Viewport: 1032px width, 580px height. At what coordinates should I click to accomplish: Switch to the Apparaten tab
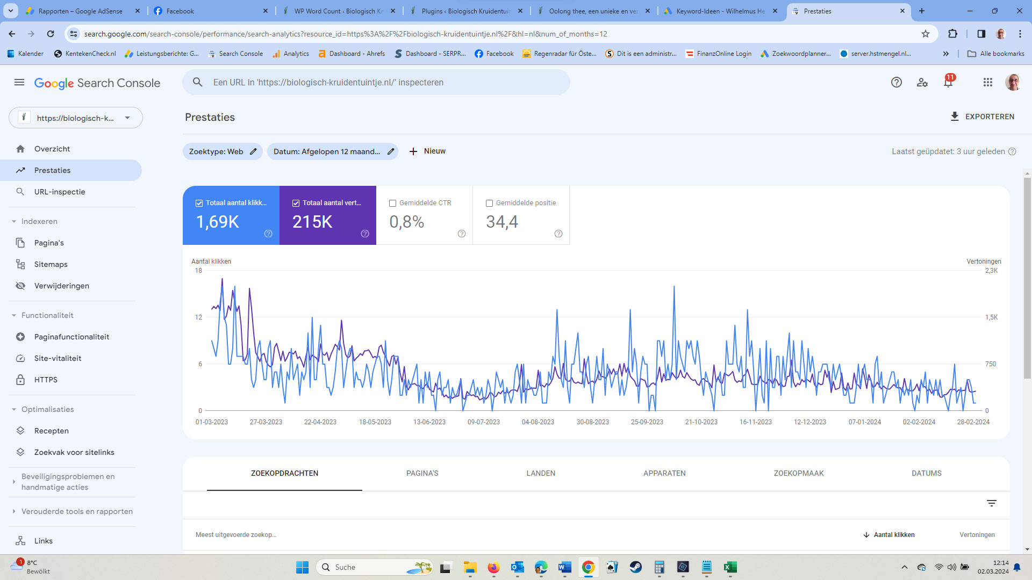(664, 473)
